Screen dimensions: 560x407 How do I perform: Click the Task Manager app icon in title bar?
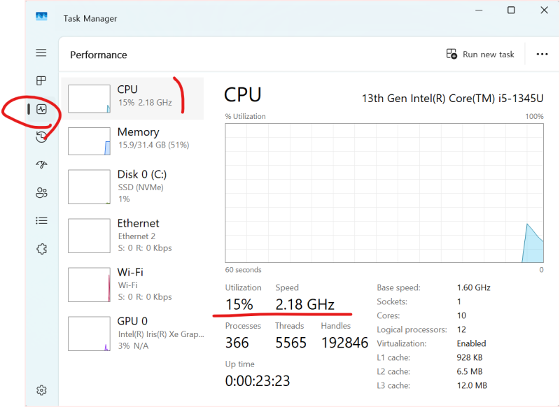tap(41, 16)
